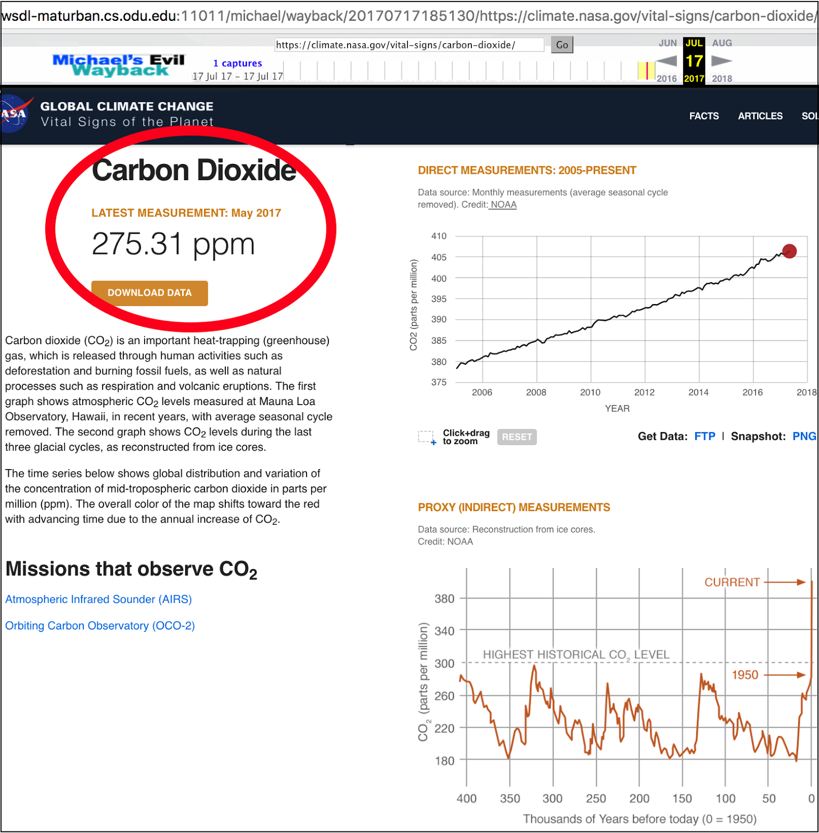The image size is (819, 833).
Task: Open Atmospheric Infrared Sounder (AIRS) link
Action: click(x=98, y=599)
